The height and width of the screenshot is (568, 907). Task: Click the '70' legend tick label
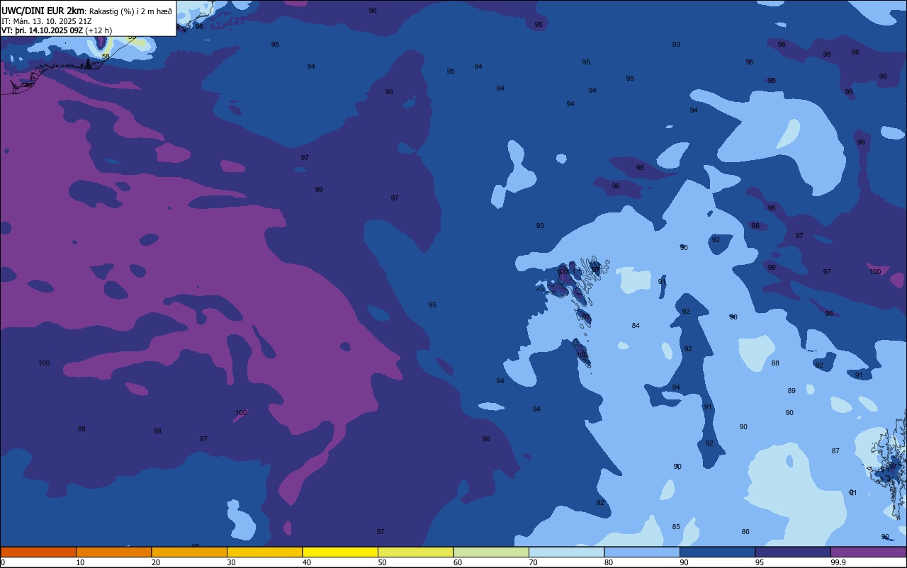click(x=533, y=562)
